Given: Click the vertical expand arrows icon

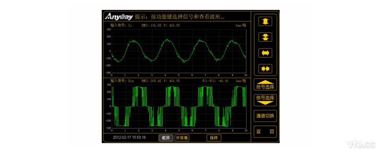Looking at the screenshot, I should point(265,21).
